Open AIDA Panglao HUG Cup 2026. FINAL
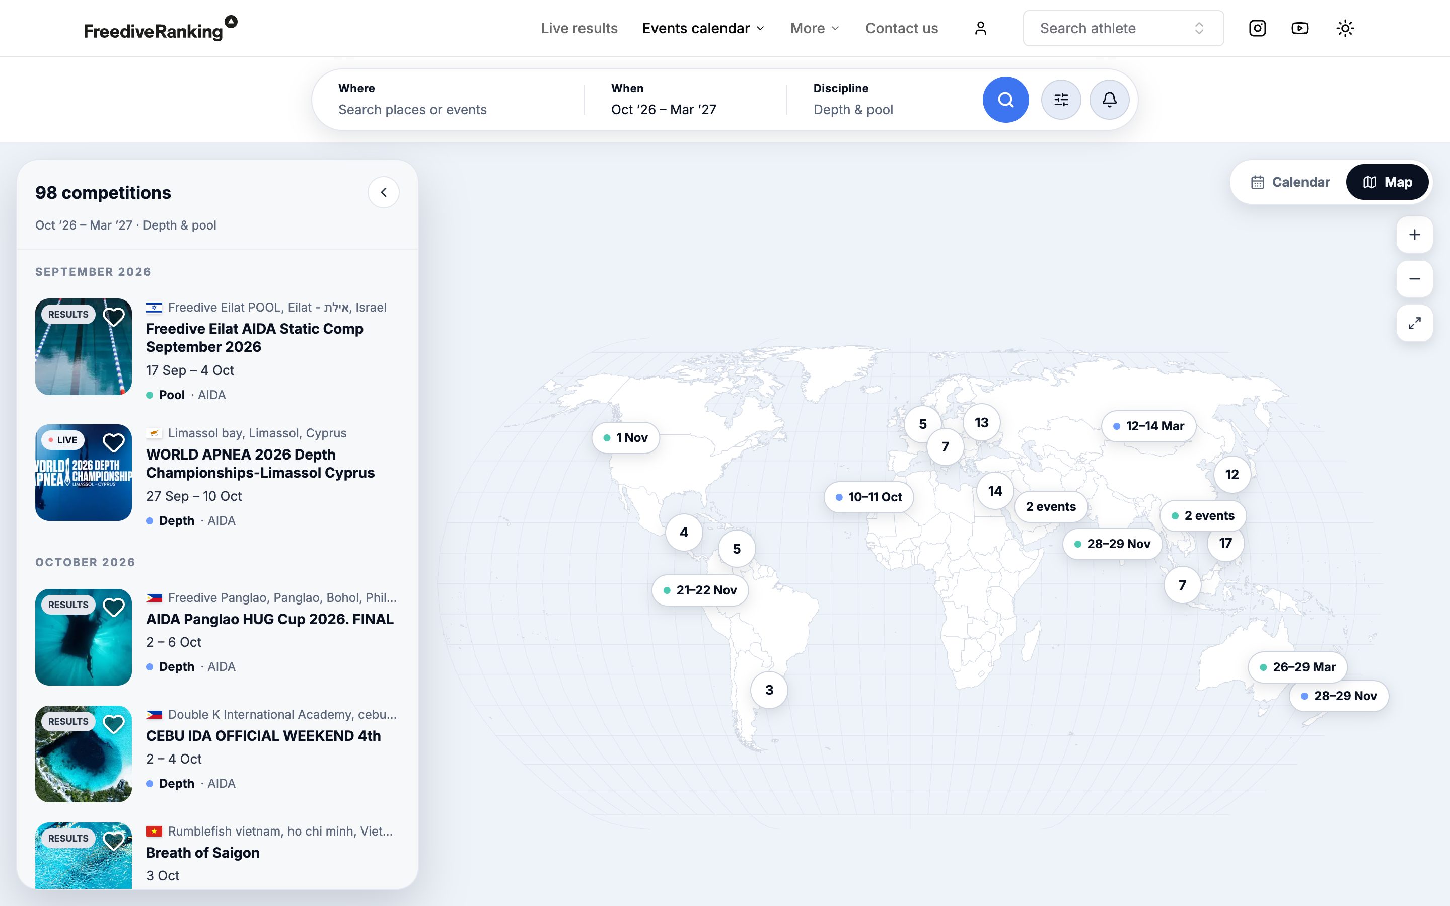 pyautogui.click(x=270, y=619)
